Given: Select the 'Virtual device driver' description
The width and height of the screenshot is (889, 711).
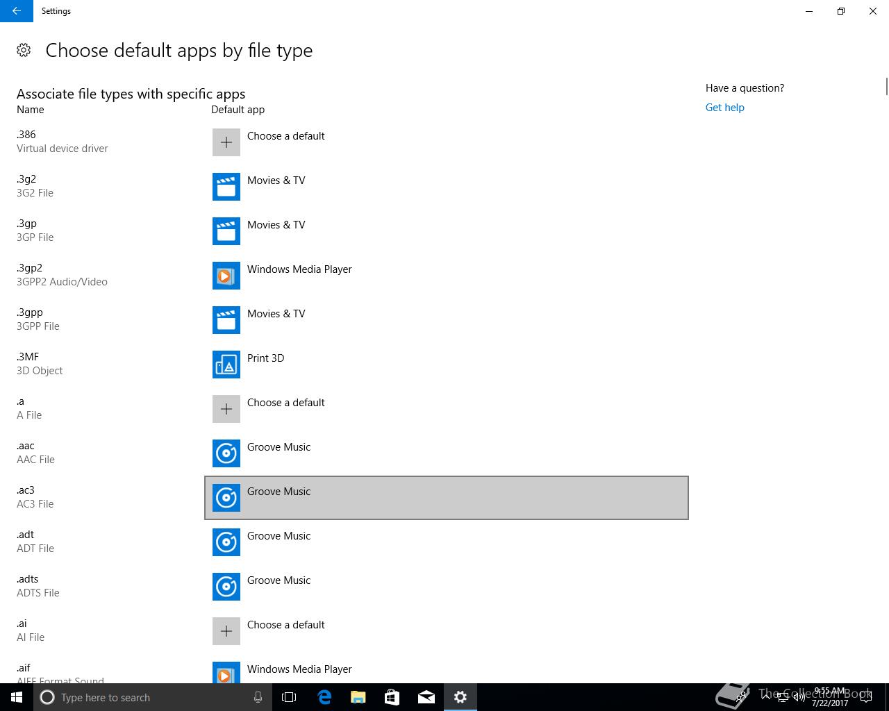Looking at the screenshot, I should click(63, 149).
